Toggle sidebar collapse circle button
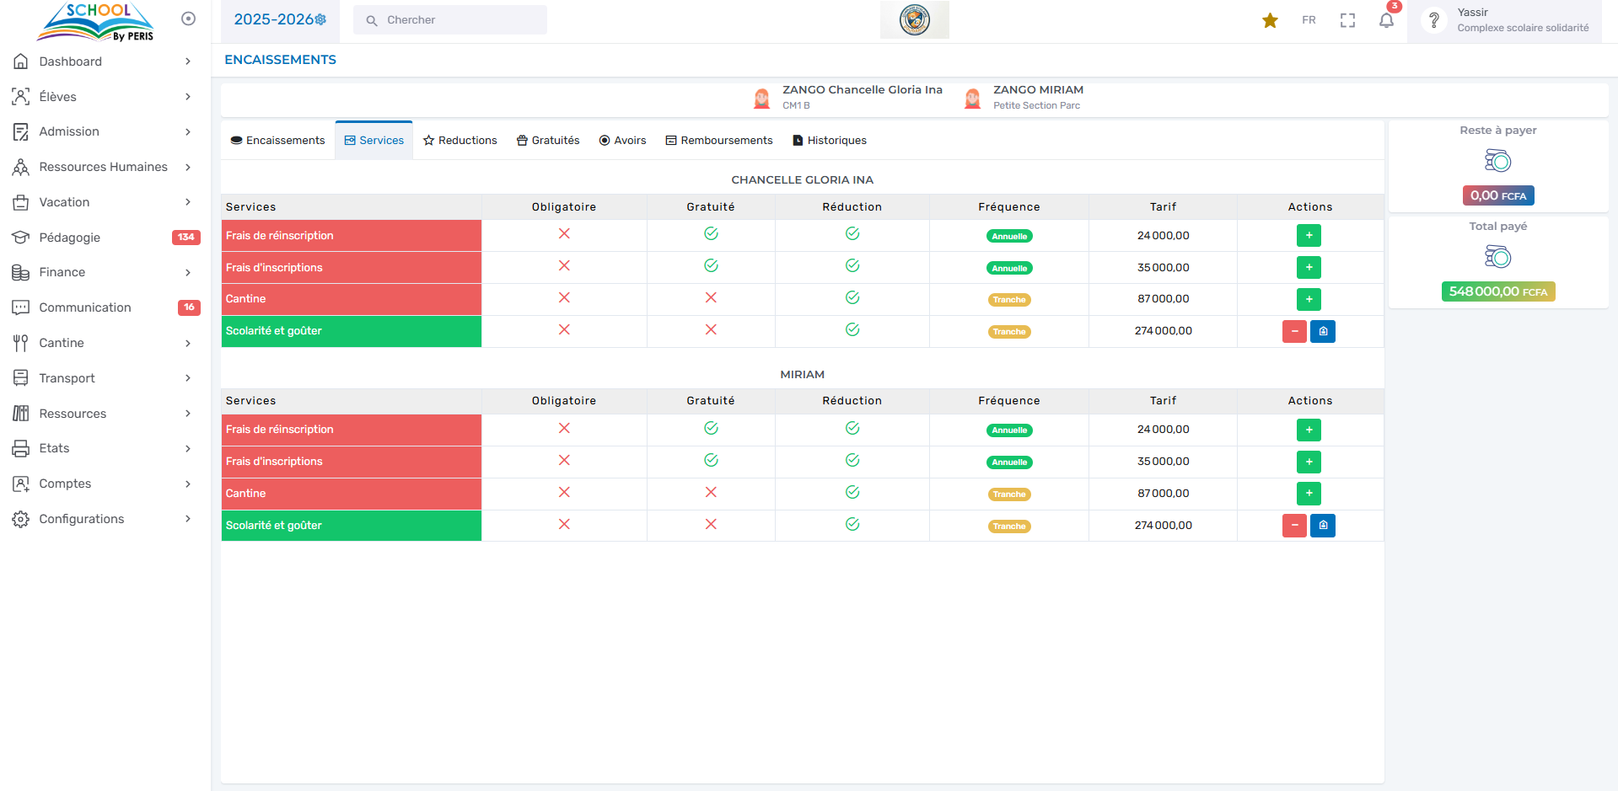The width and height of the screenshot is (1618, 791). pyautogui.click(x=188, y=19)
